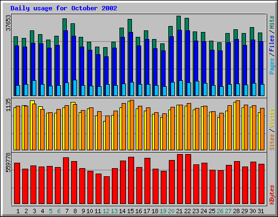Click the red KBytes bar for day 17
Screen dimensions: 278x217
point(148,181)
